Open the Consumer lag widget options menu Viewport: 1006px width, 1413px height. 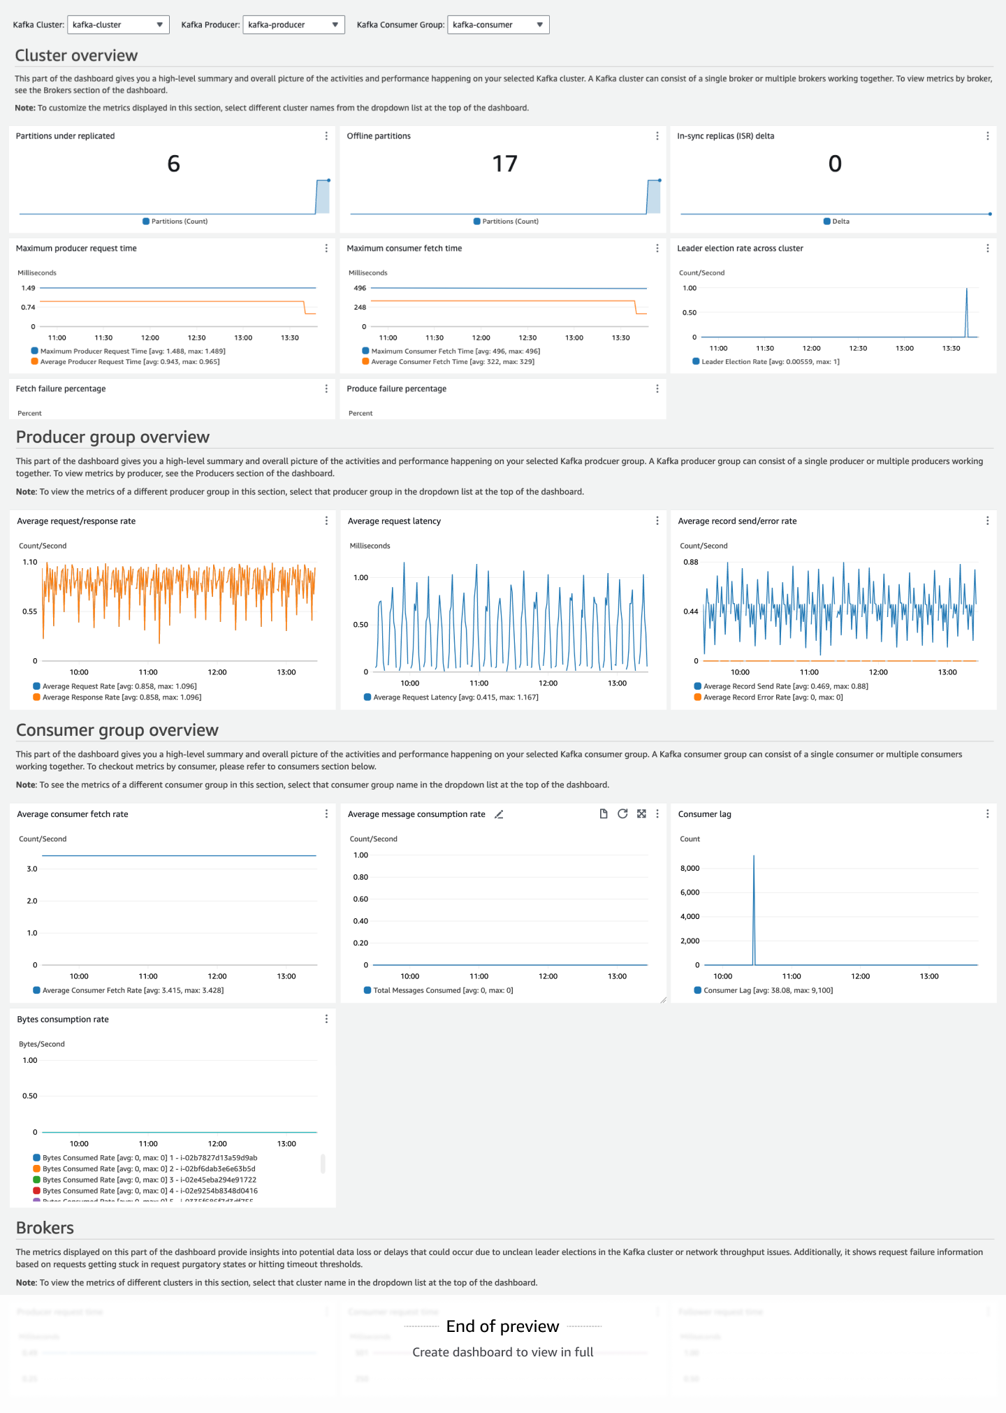[x=987, y=814]
